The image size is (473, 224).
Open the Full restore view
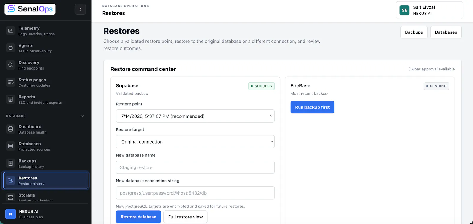point(185,217)
